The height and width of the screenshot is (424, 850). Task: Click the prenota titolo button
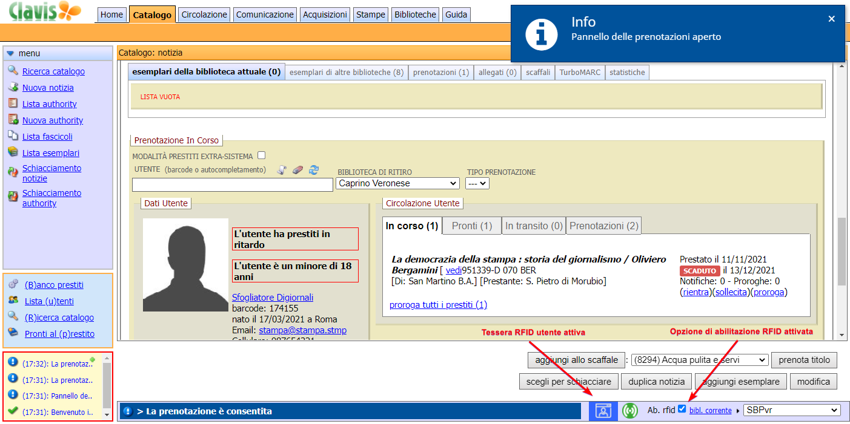click(x=804, y=360)
